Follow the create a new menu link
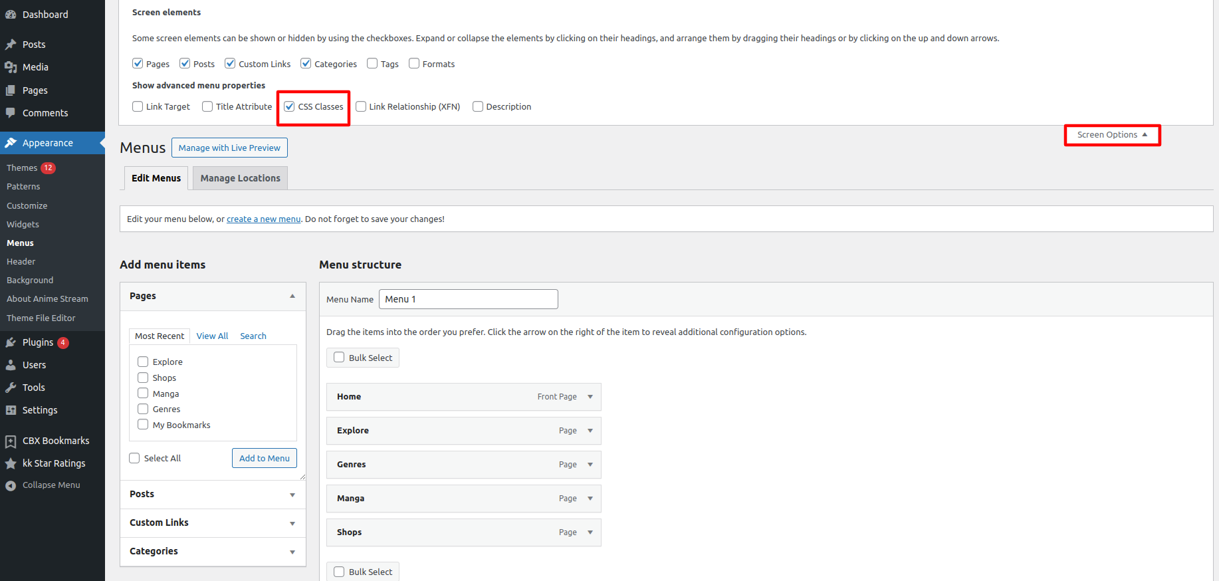1219x581 pixels. (263, 219)
